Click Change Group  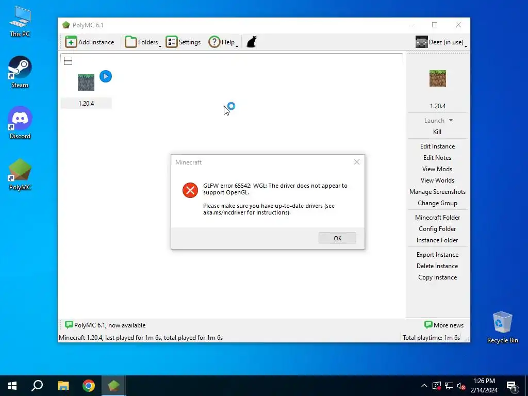click(x=437, y=203)
